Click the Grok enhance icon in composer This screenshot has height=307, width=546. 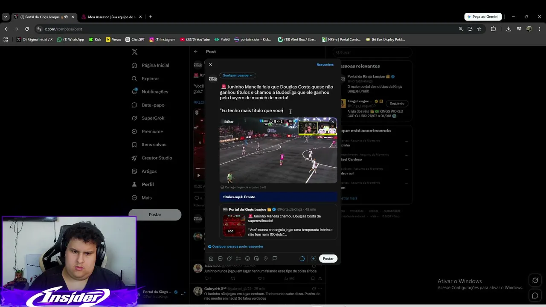[229, 258]
